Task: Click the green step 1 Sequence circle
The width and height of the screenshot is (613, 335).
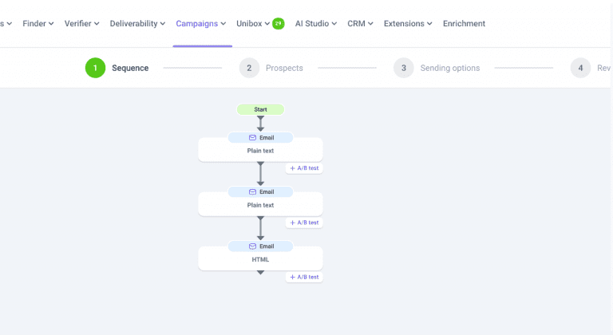Action: click(x=95, y=68)
